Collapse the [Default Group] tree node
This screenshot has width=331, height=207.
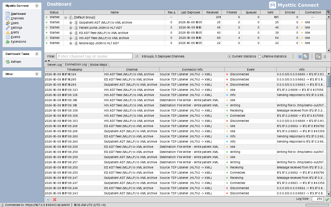(66, 17)
